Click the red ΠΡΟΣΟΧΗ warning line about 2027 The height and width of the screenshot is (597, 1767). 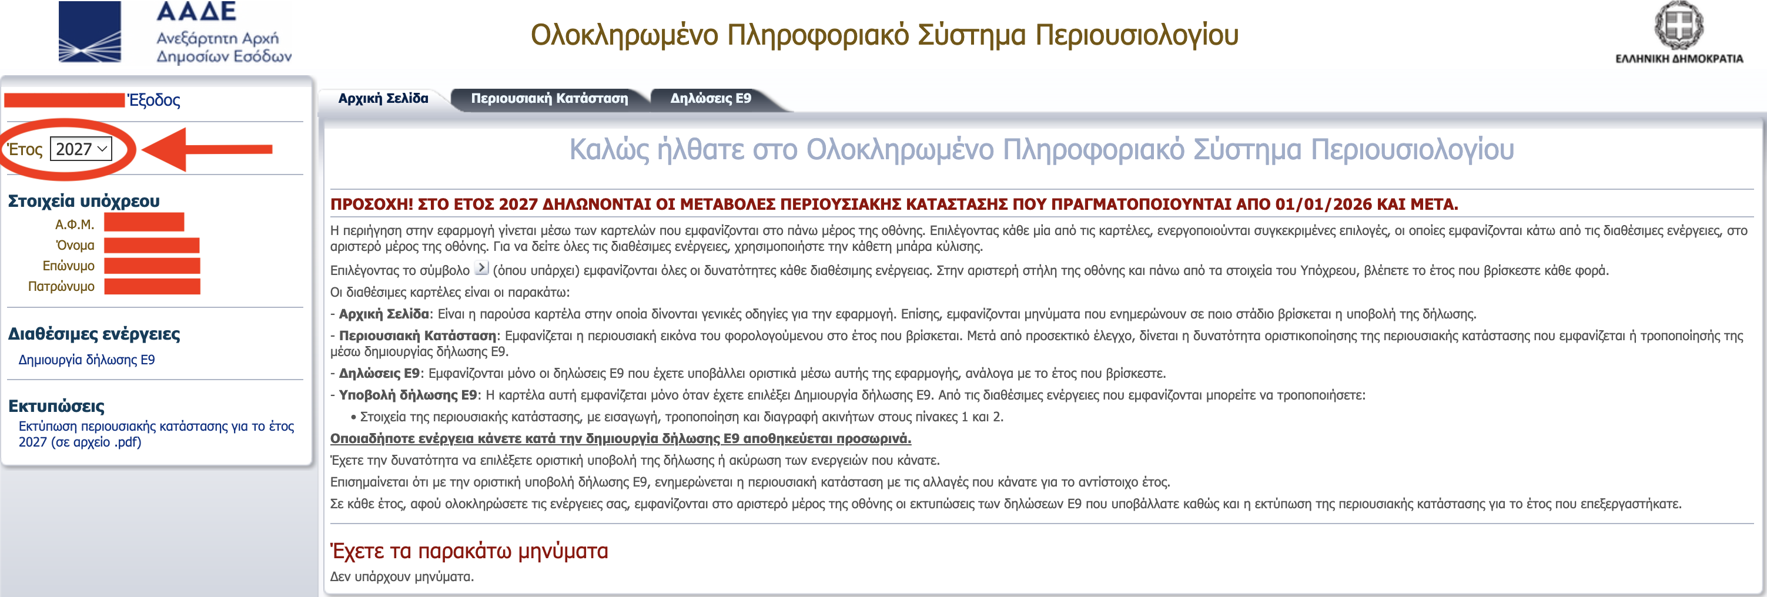(894, 204)
